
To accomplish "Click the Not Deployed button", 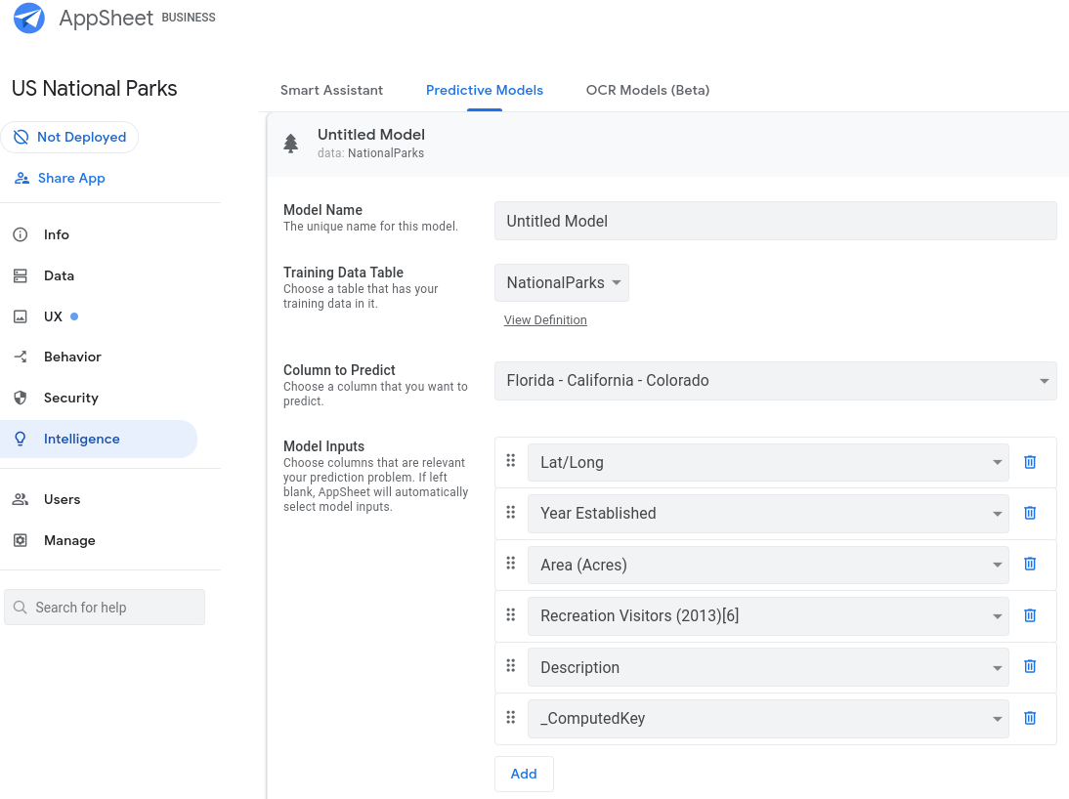I will click(x=69, y=137).
